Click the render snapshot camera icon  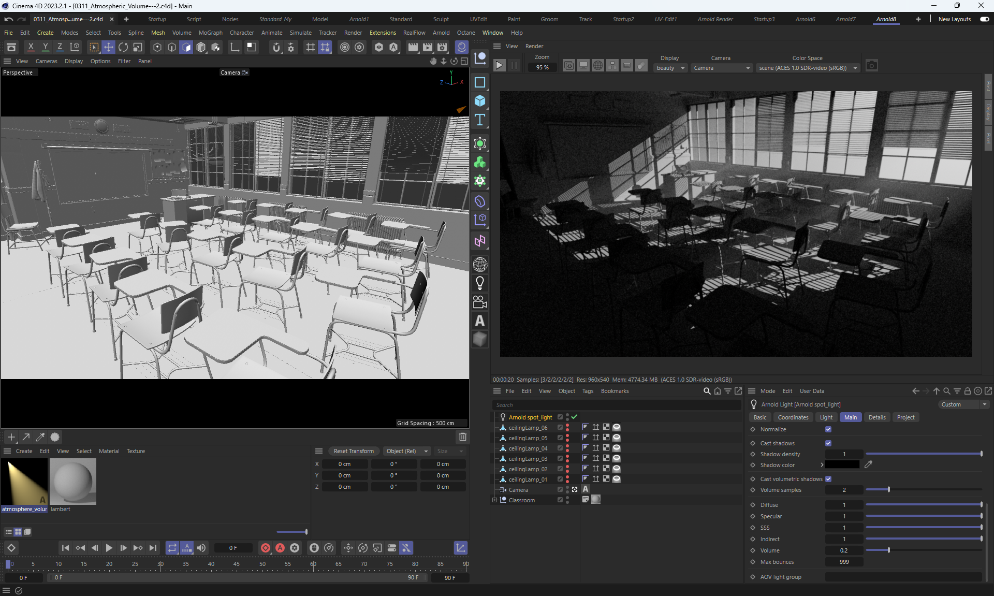(872, 66)
